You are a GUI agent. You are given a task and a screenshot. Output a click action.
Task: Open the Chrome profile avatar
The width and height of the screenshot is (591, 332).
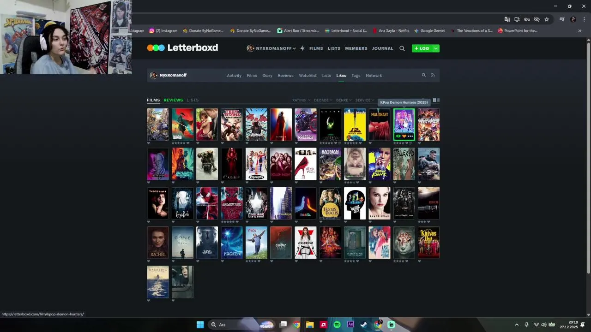573,19
